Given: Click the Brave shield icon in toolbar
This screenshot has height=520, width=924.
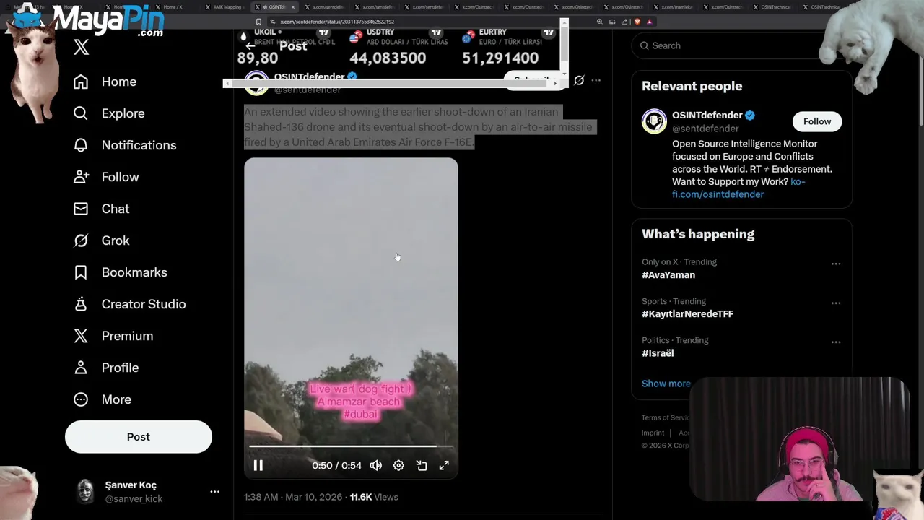Looking at the screenshot, I should (637, 22).
